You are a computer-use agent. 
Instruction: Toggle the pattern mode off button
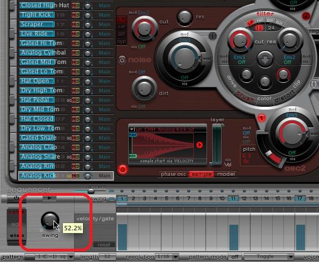click(x=235, y=257)
